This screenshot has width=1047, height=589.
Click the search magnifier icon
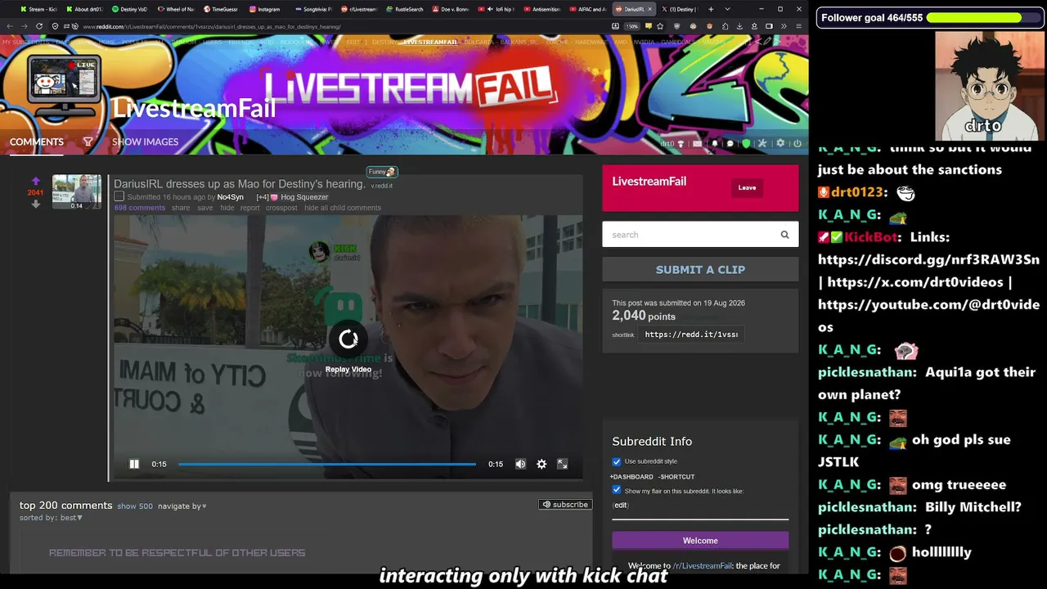point(784,235)
